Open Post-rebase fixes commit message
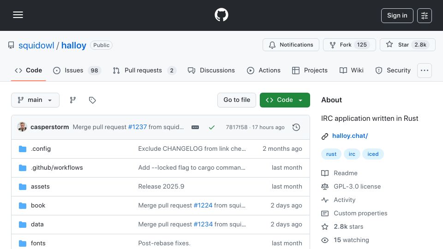The width and height of the screenshot is (443, 249). pyautogui.click(x=164, y=243)
